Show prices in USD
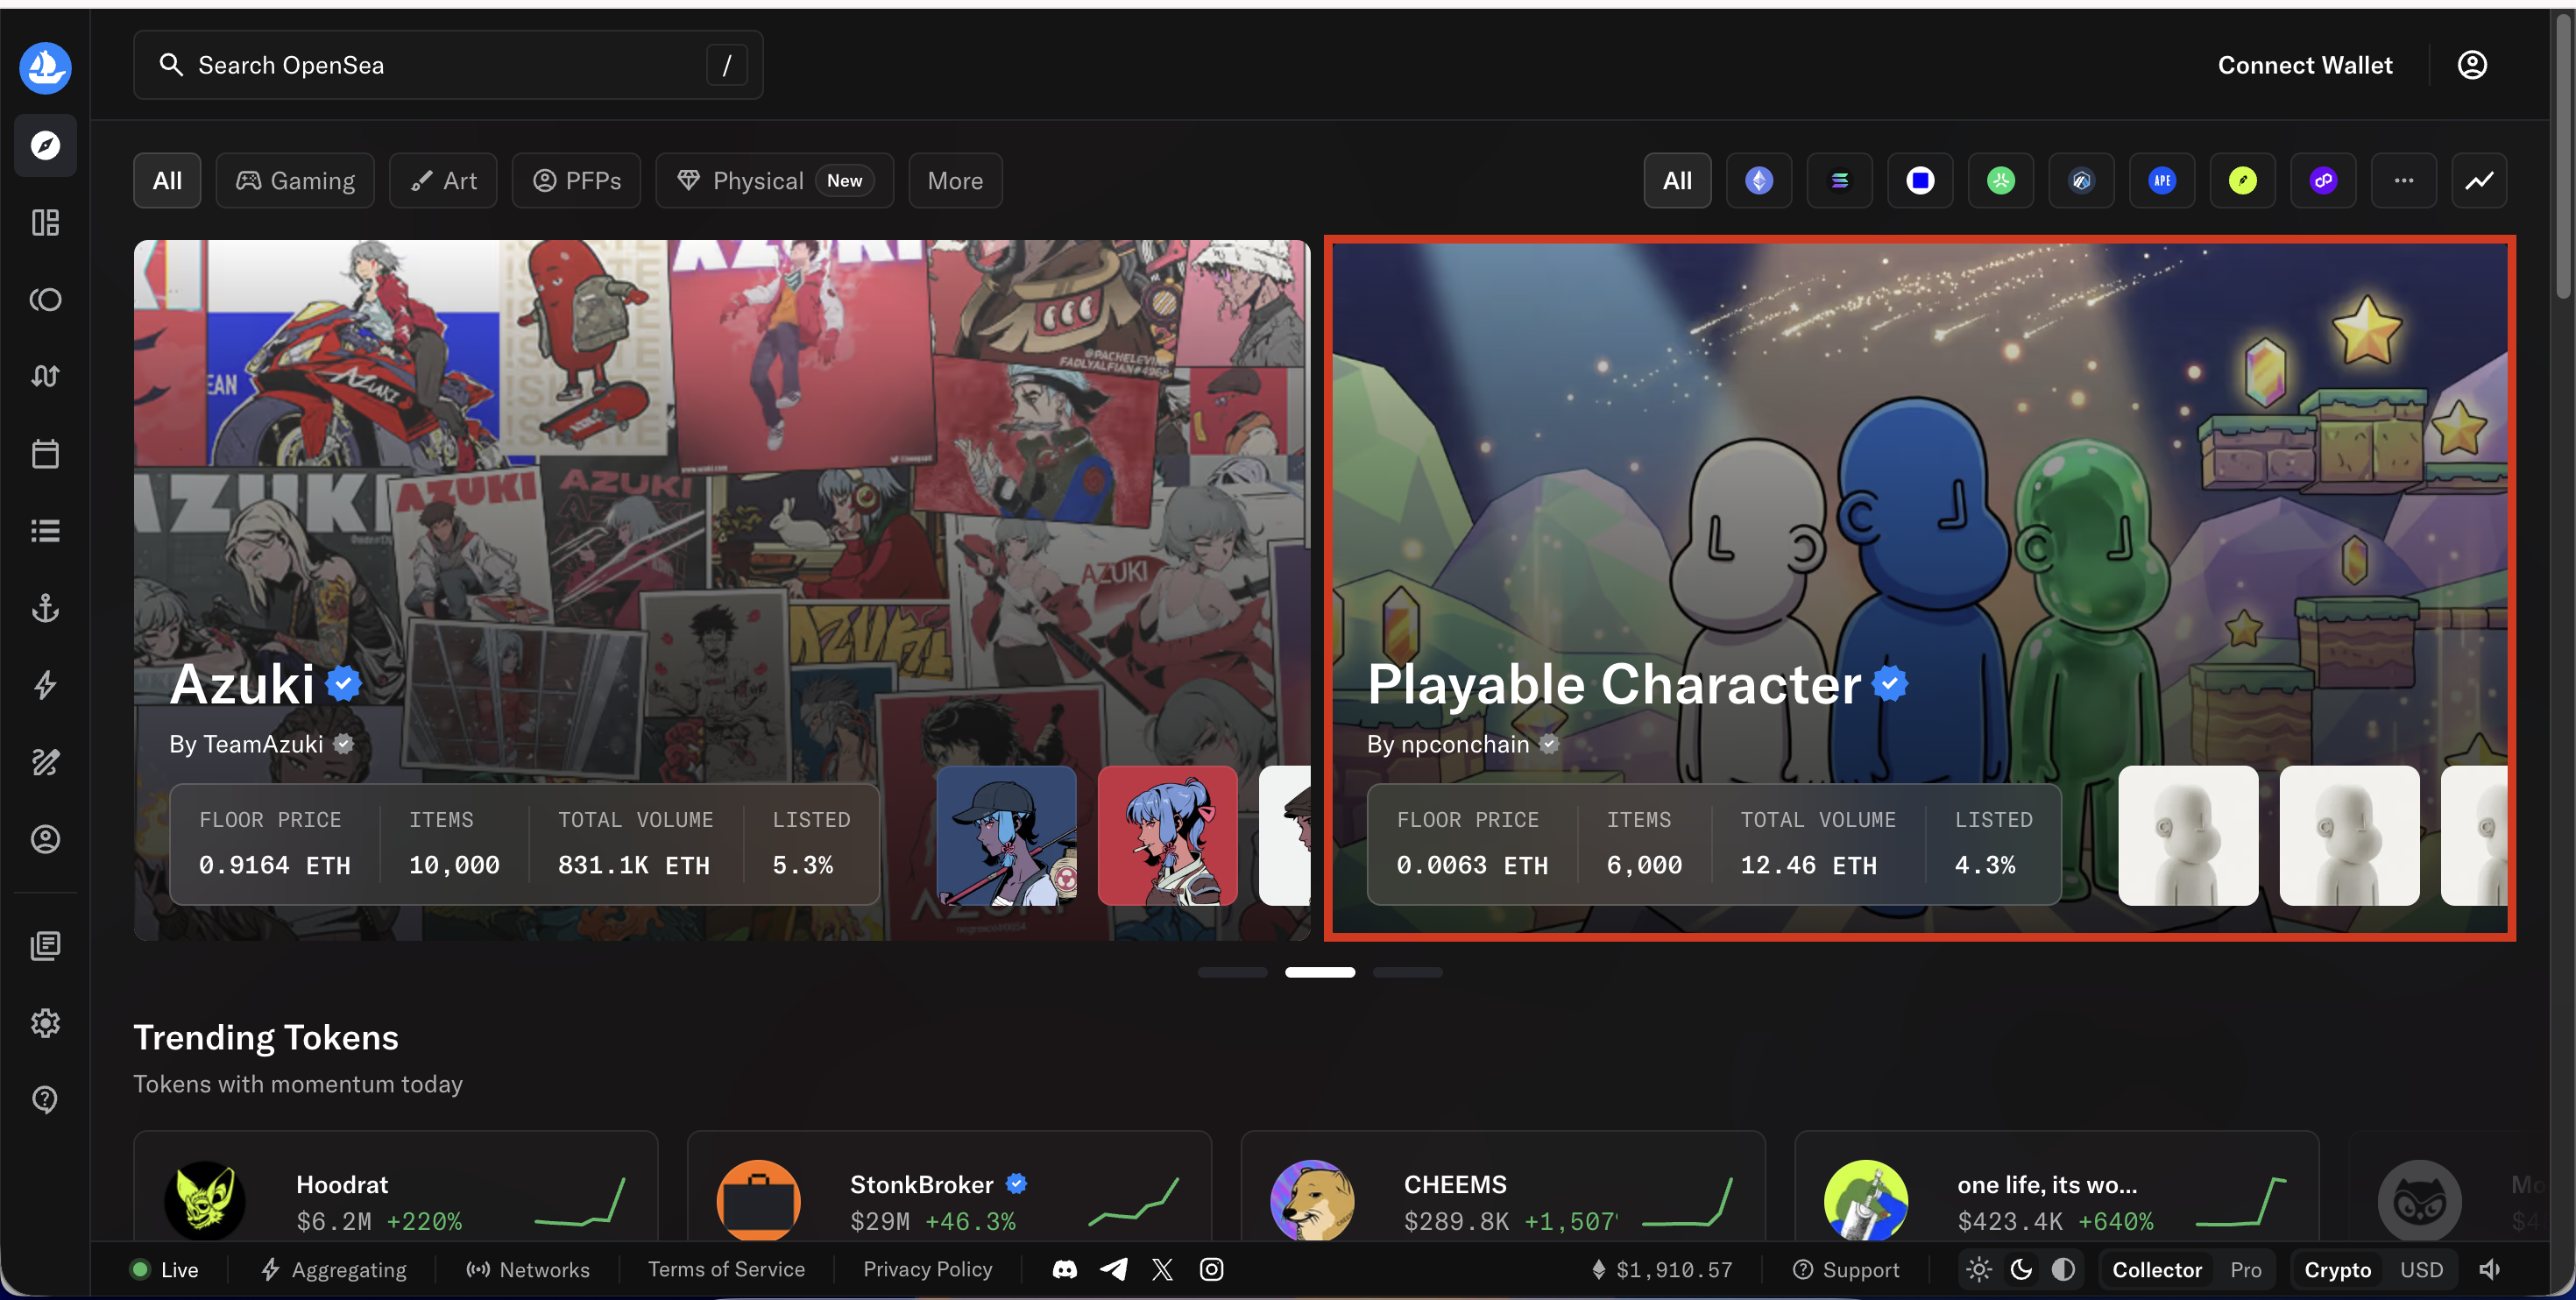Image resolution: width=2576 pixels, height=1300 pixels. click(x=2422, y=1269)
